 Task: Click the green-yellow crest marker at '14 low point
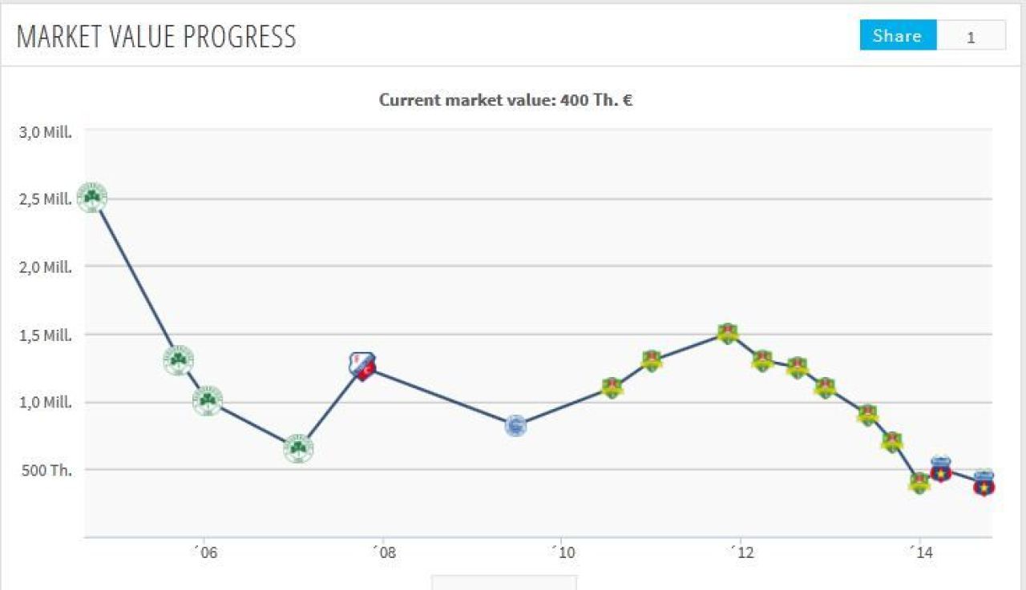[919, 483]
